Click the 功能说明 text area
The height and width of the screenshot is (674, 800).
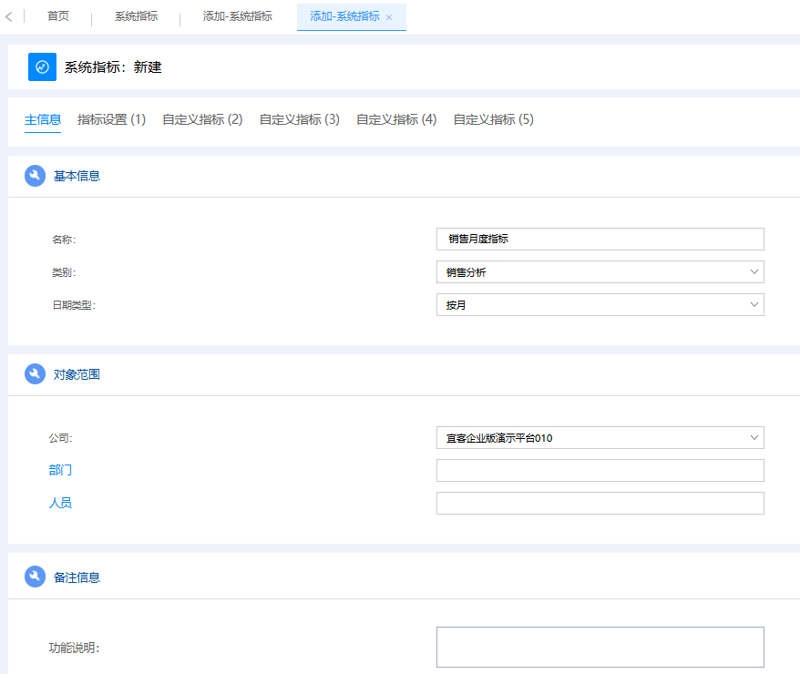point(600,647)
